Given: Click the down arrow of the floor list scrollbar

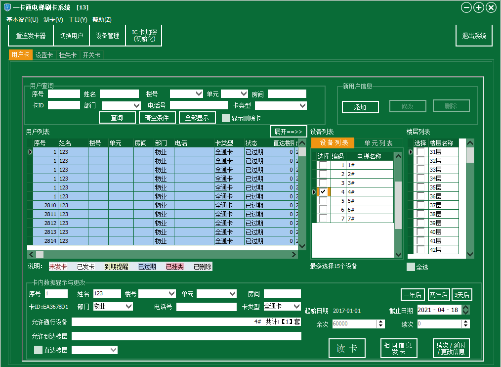Looking at the screenshot, I should tap(470, 254).
